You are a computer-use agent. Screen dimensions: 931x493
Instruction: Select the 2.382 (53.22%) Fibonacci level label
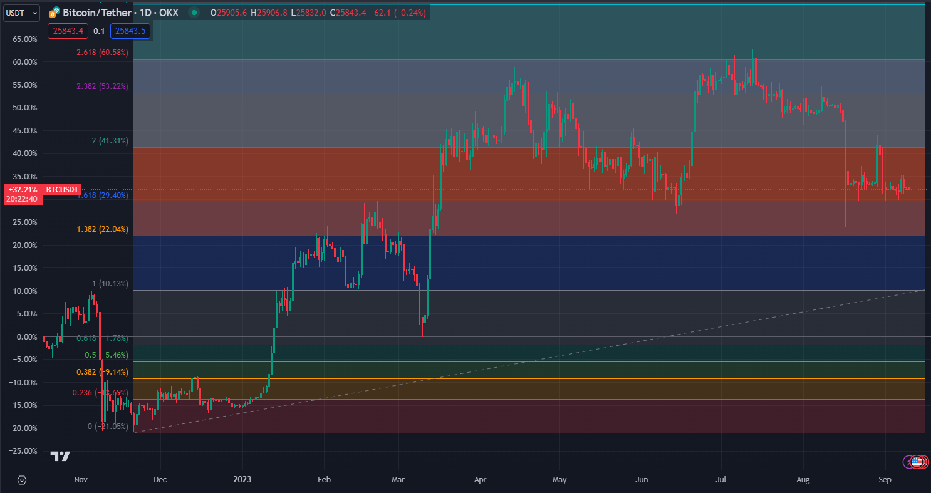click(102, 86)
